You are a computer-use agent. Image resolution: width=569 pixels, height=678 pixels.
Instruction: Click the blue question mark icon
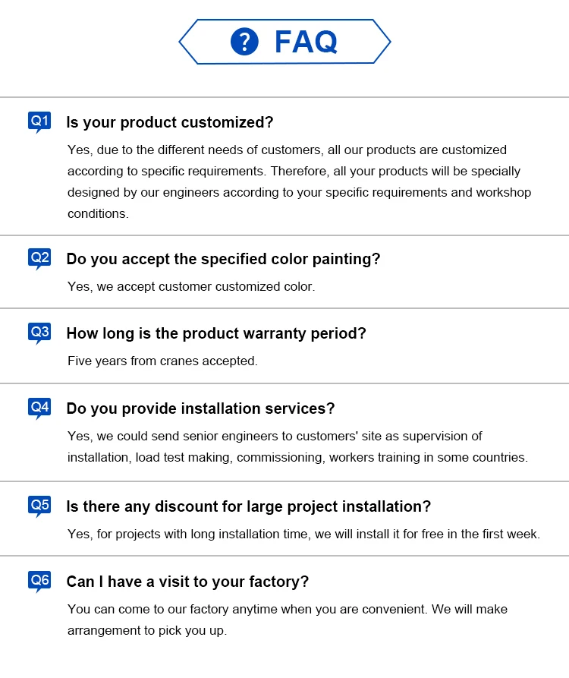(244, 42)
